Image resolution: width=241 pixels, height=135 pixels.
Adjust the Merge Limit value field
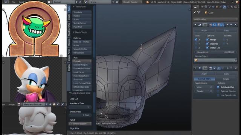point(215,52)
